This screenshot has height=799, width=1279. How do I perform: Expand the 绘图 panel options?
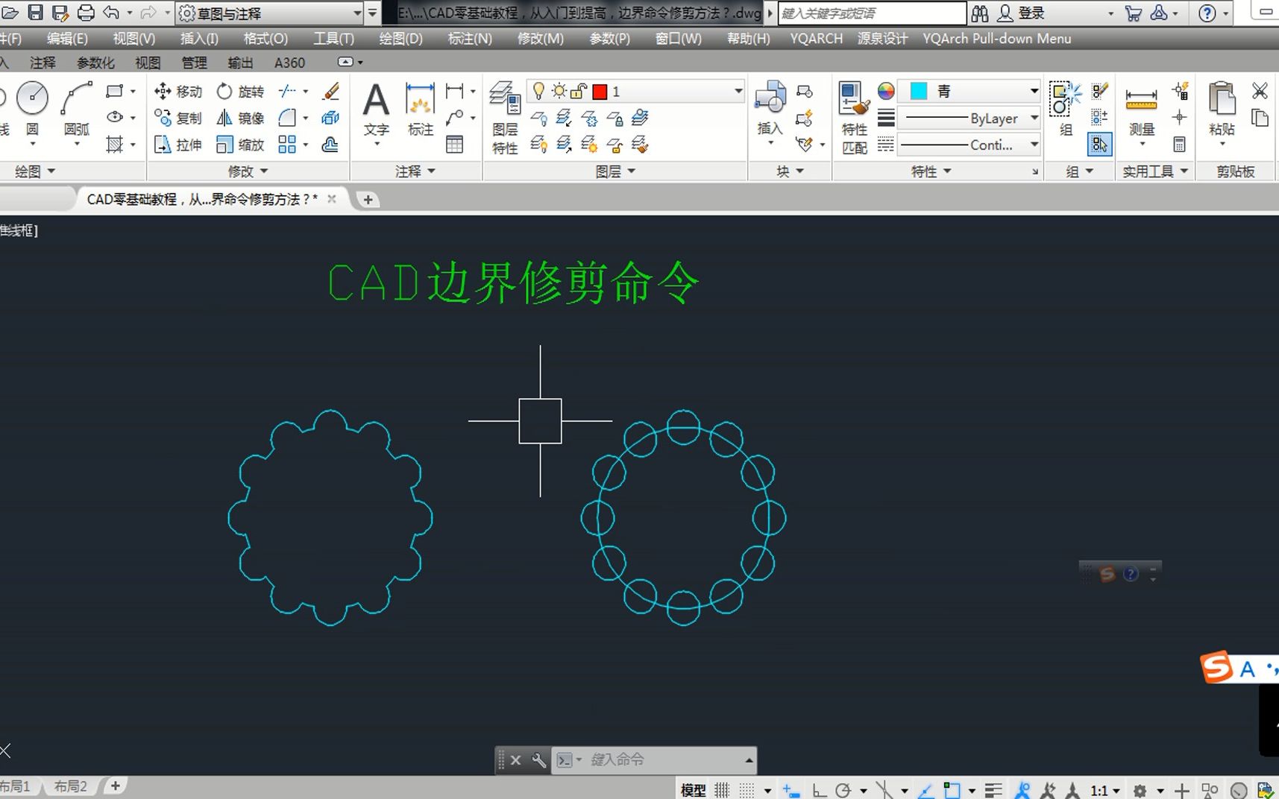click(x=50, y=171)
